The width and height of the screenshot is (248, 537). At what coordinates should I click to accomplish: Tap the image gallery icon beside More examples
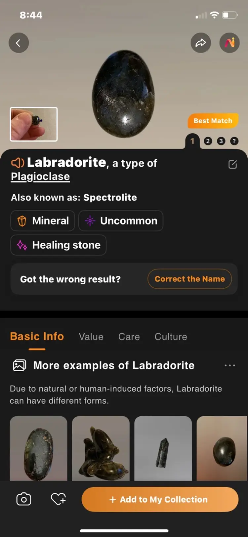tap(20, 365)
